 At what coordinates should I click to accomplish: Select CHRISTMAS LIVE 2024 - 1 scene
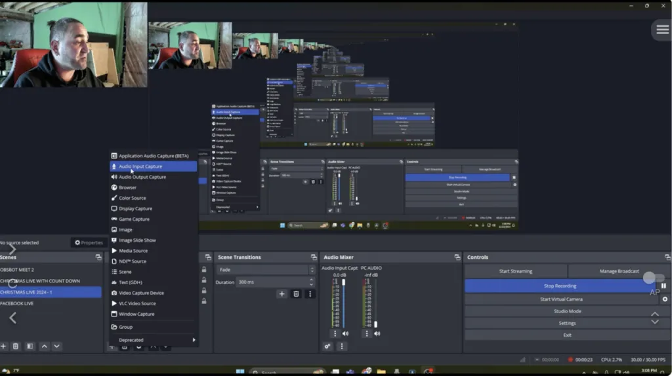coord(51,292)
